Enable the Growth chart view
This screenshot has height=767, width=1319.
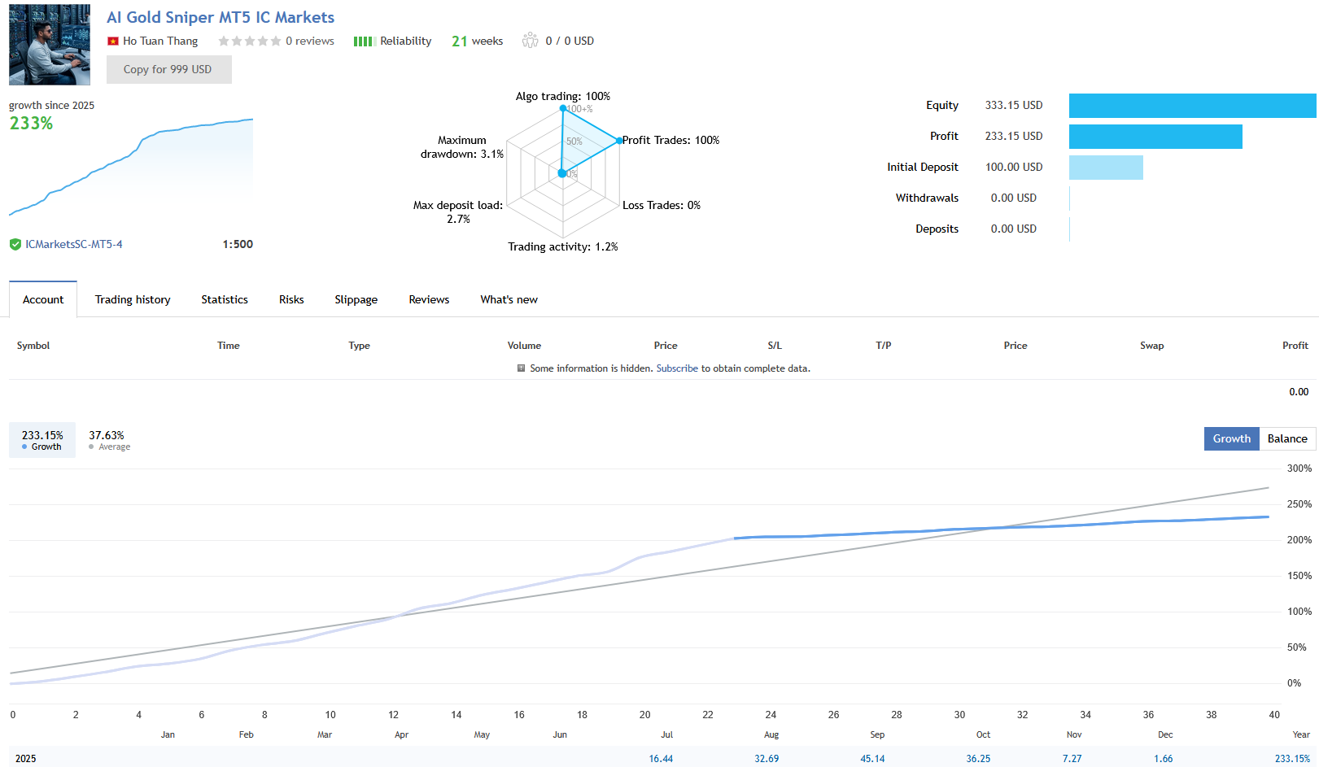1231,438
